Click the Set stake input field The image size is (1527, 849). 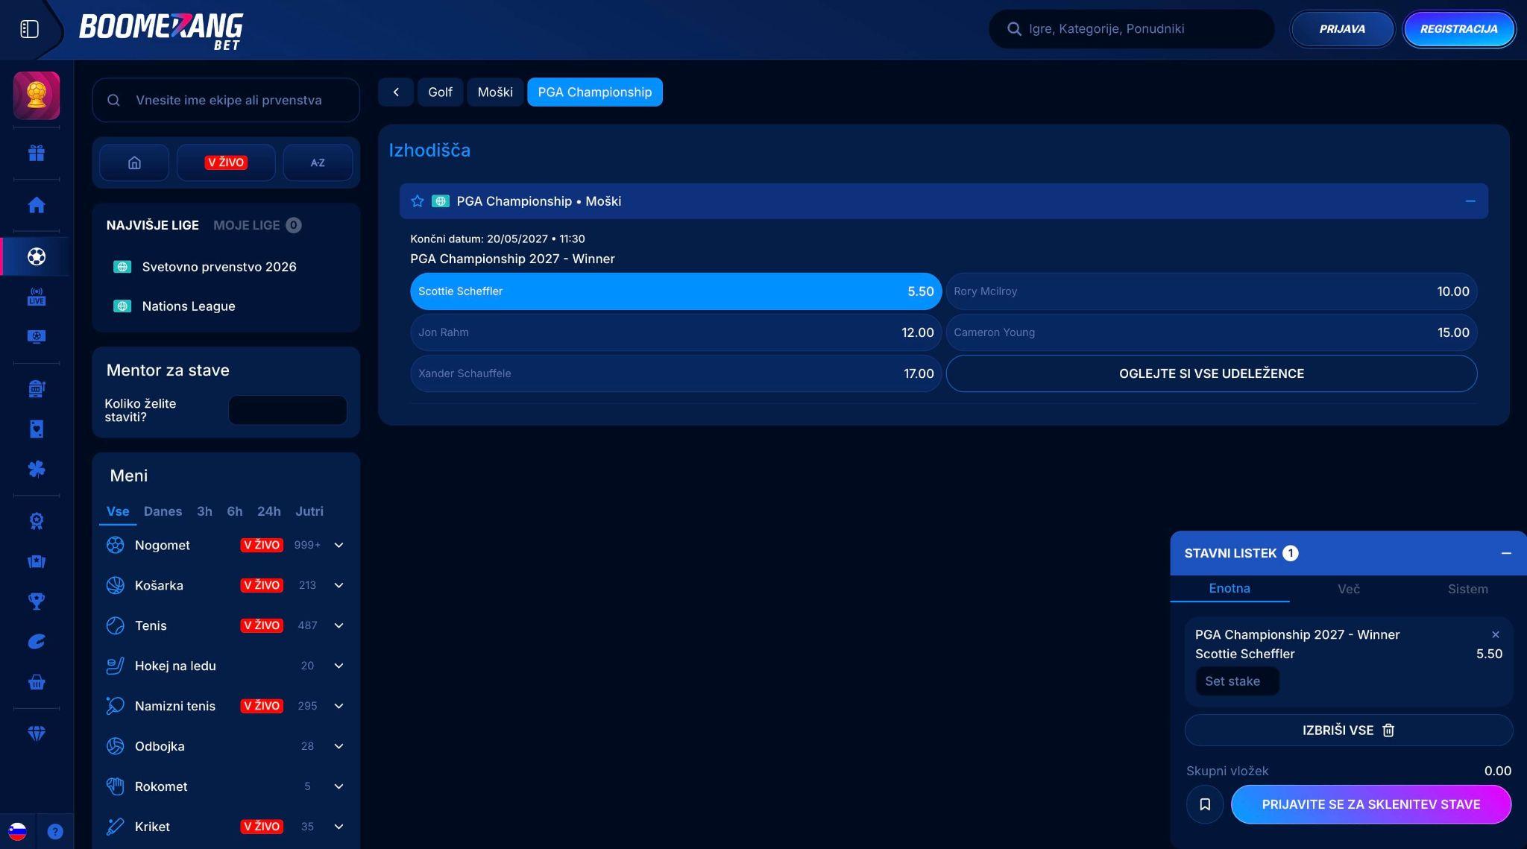(1237, 681)
